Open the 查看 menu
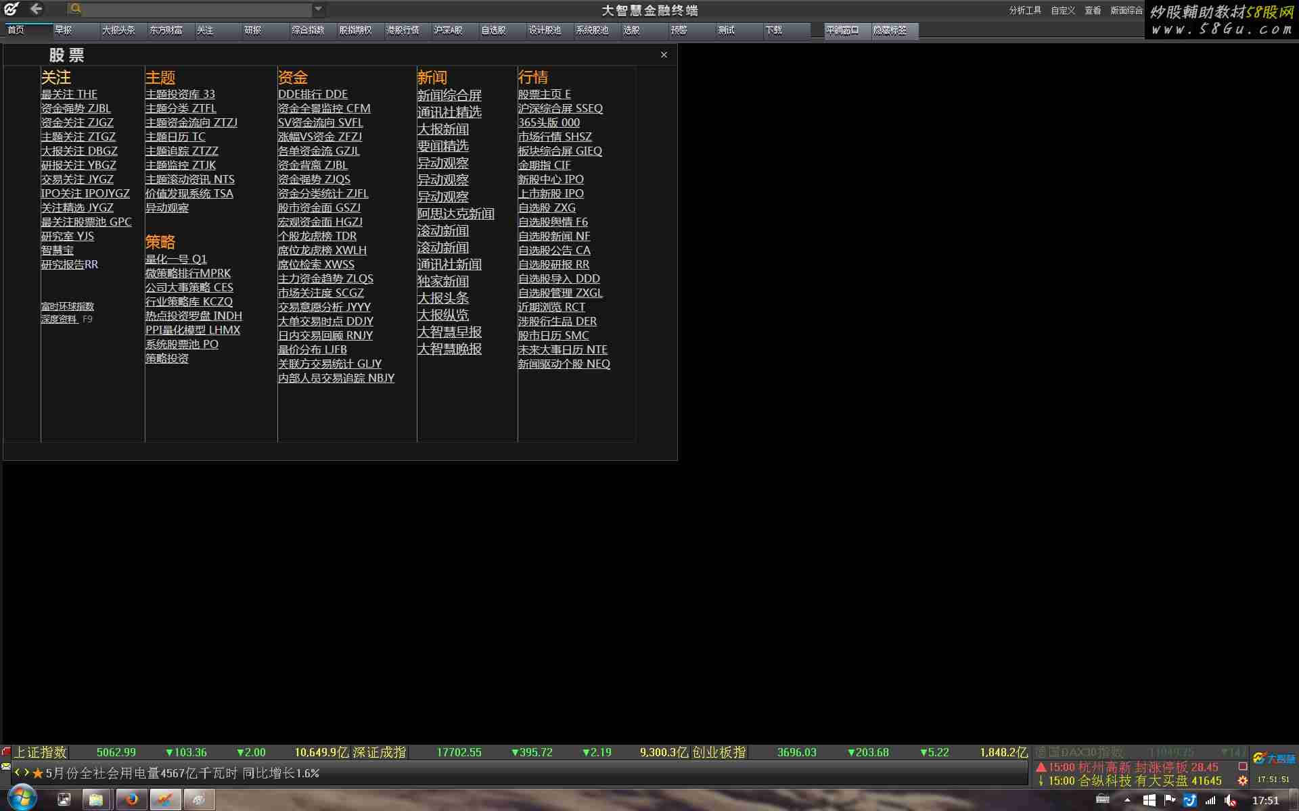The image size is (1299, 811). pos(1093,10)
